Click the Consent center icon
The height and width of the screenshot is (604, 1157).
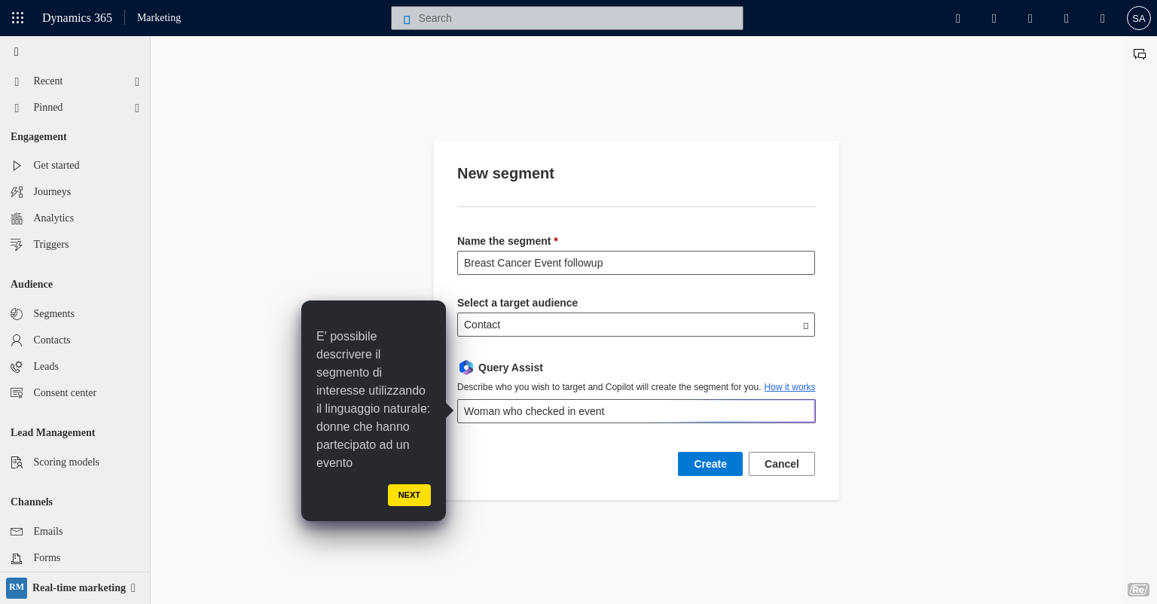click(x=17, y=393)
